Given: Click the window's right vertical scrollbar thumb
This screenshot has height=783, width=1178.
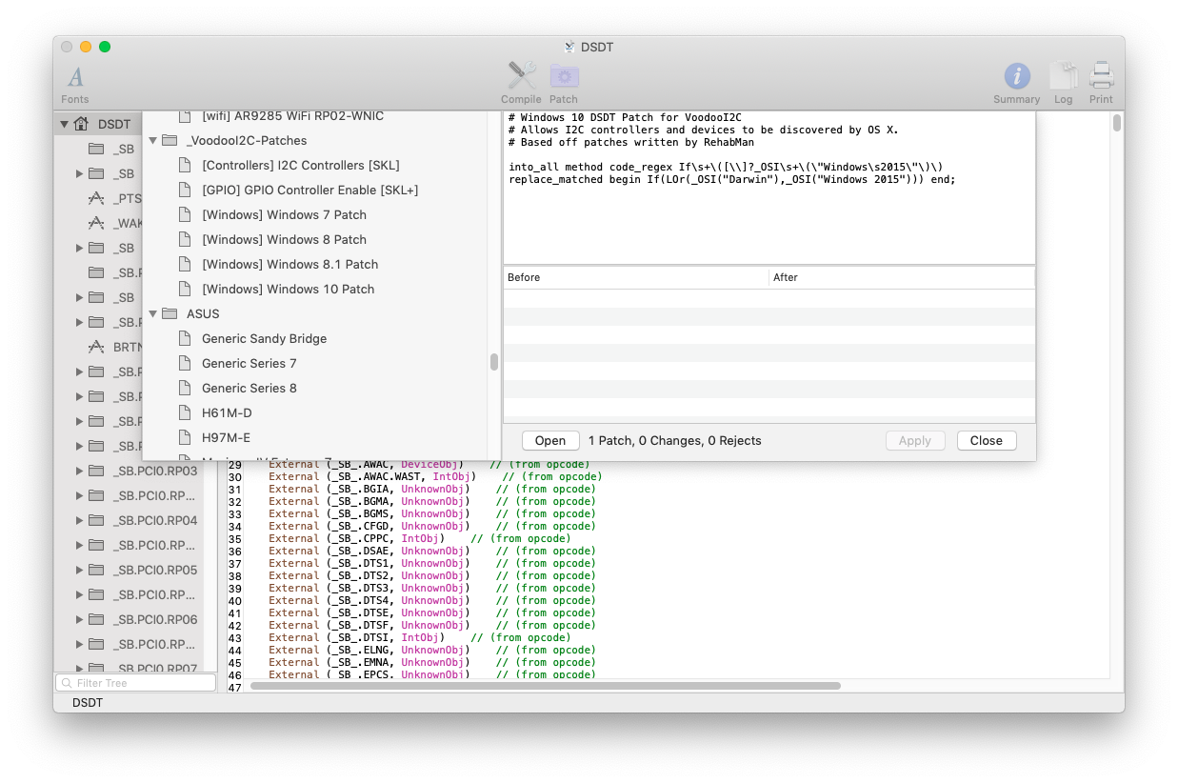Looking at the screenshot, I should coord(1117,123).
